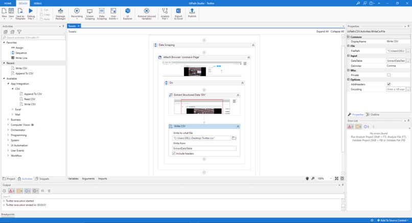Click the Debug File run icon
Viewport: 412px width, 223px height.
[31, 11]
